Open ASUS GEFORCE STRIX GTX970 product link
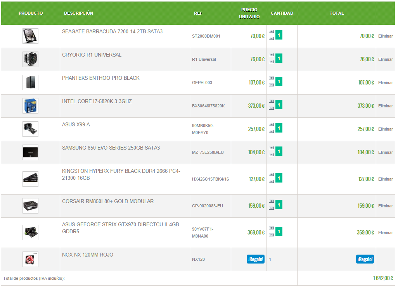Screen dimensions: 398x286 click(121, 228)
